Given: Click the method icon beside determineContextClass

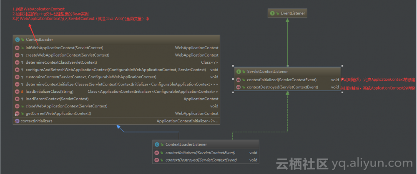Looking at the screenshot, I should (17, 62).
